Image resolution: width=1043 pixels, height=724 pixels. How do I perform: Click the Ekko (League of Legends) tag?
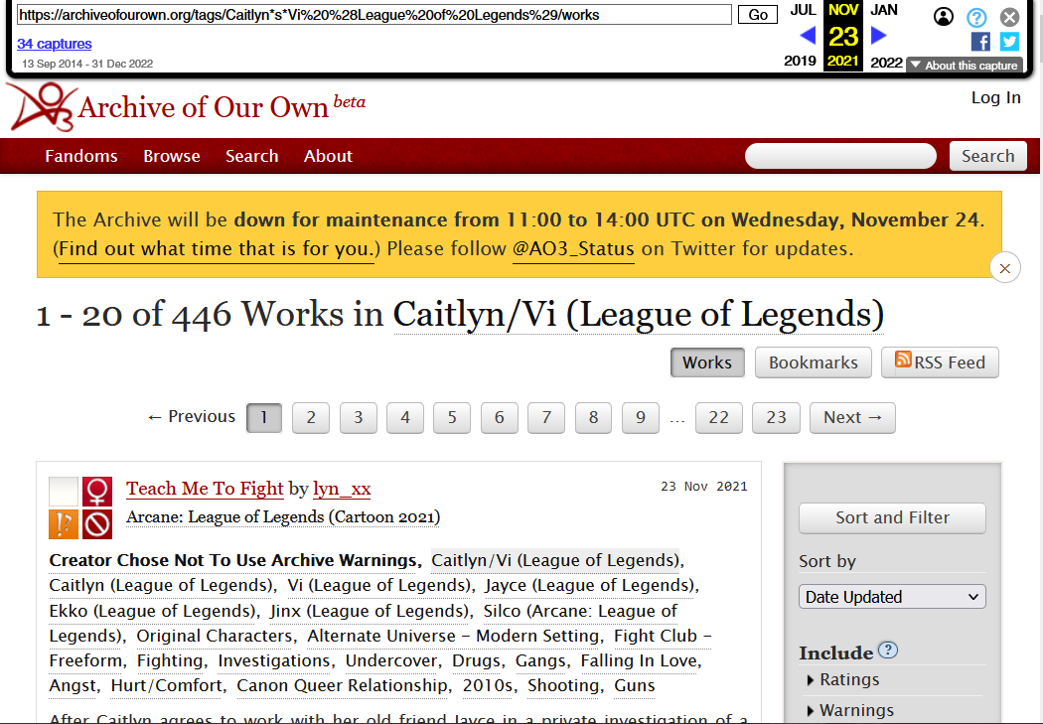click(x=153, y=611)
